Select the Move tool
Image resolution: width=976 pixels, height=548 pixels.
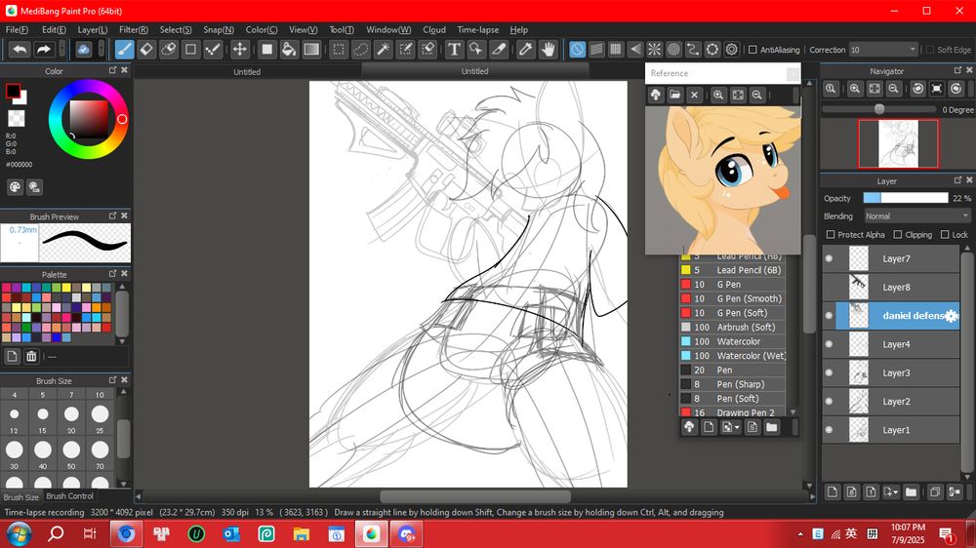click(240, 50)
